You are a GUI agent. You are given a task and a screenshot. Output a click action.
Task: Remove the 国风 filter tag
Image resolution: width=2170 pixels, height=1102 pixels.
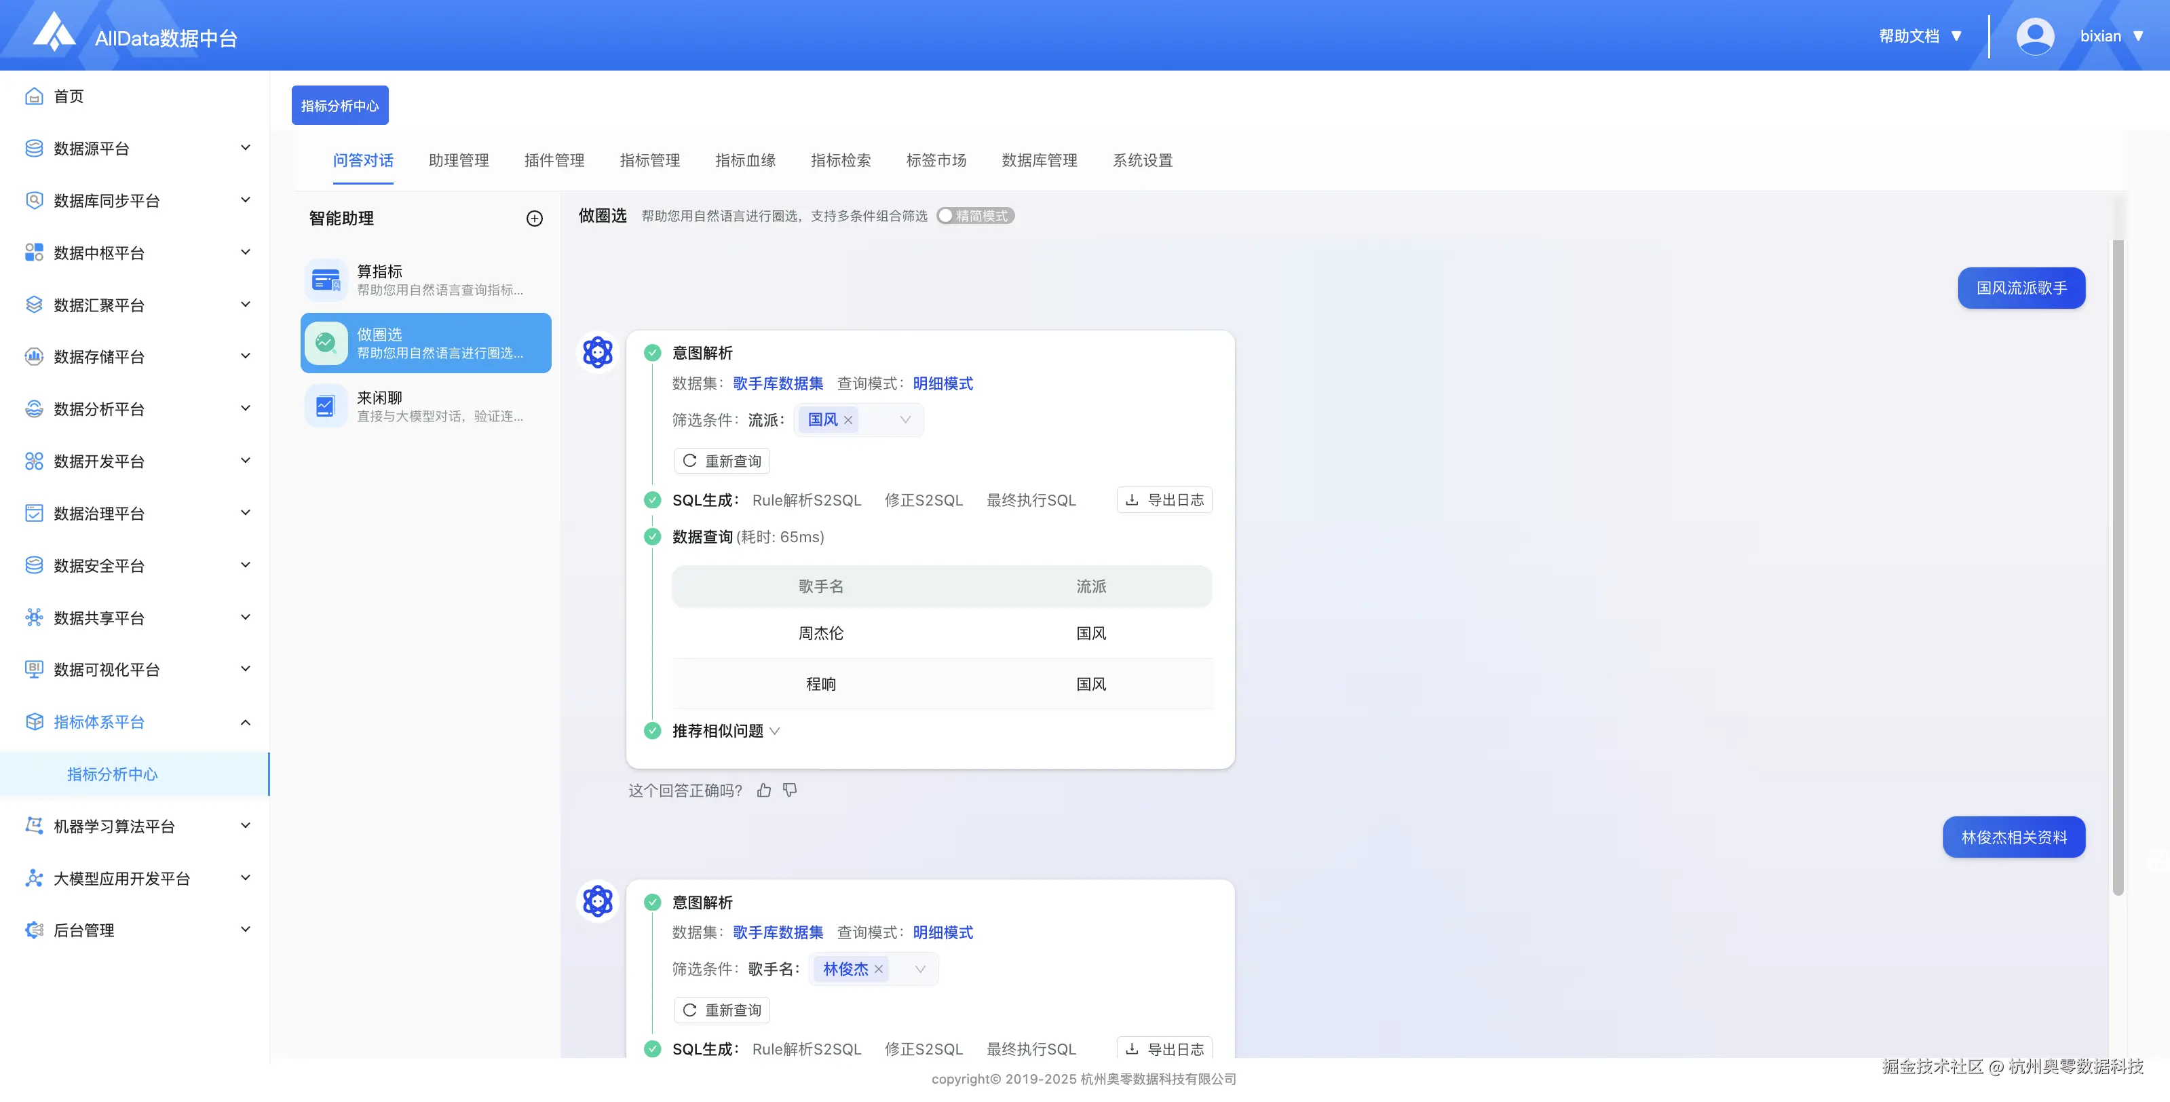(x=848, y=421)
